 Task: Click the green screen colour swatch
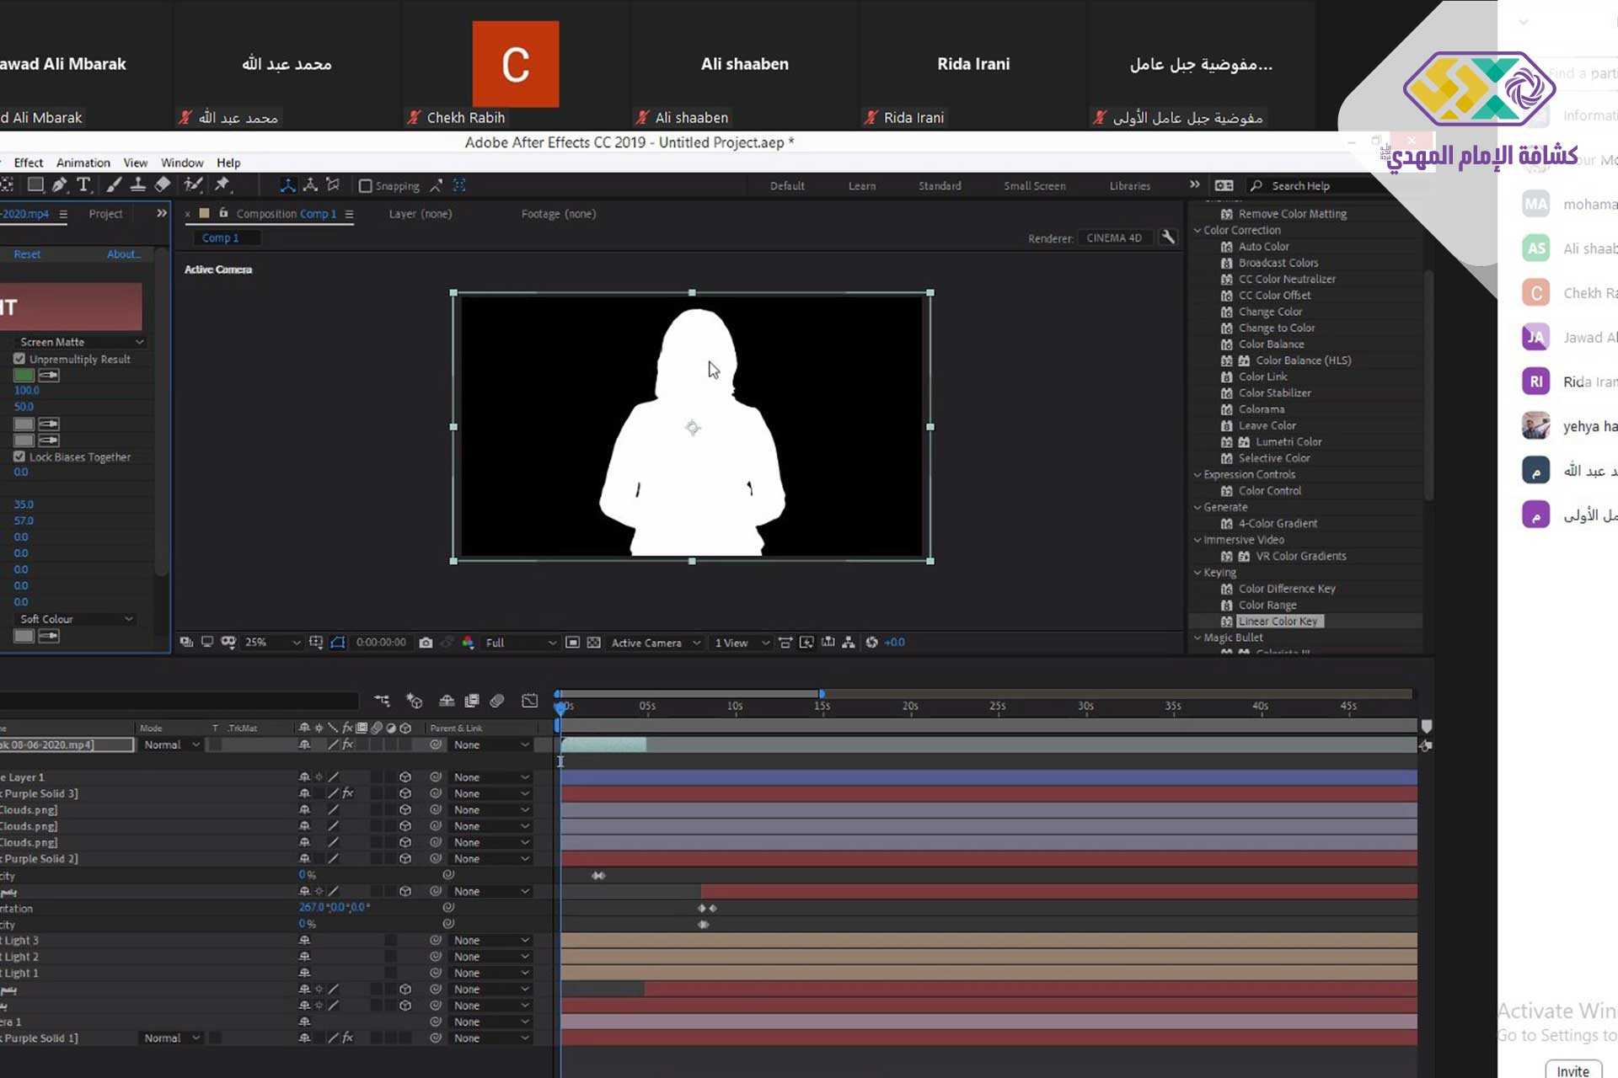click(24, 375)
